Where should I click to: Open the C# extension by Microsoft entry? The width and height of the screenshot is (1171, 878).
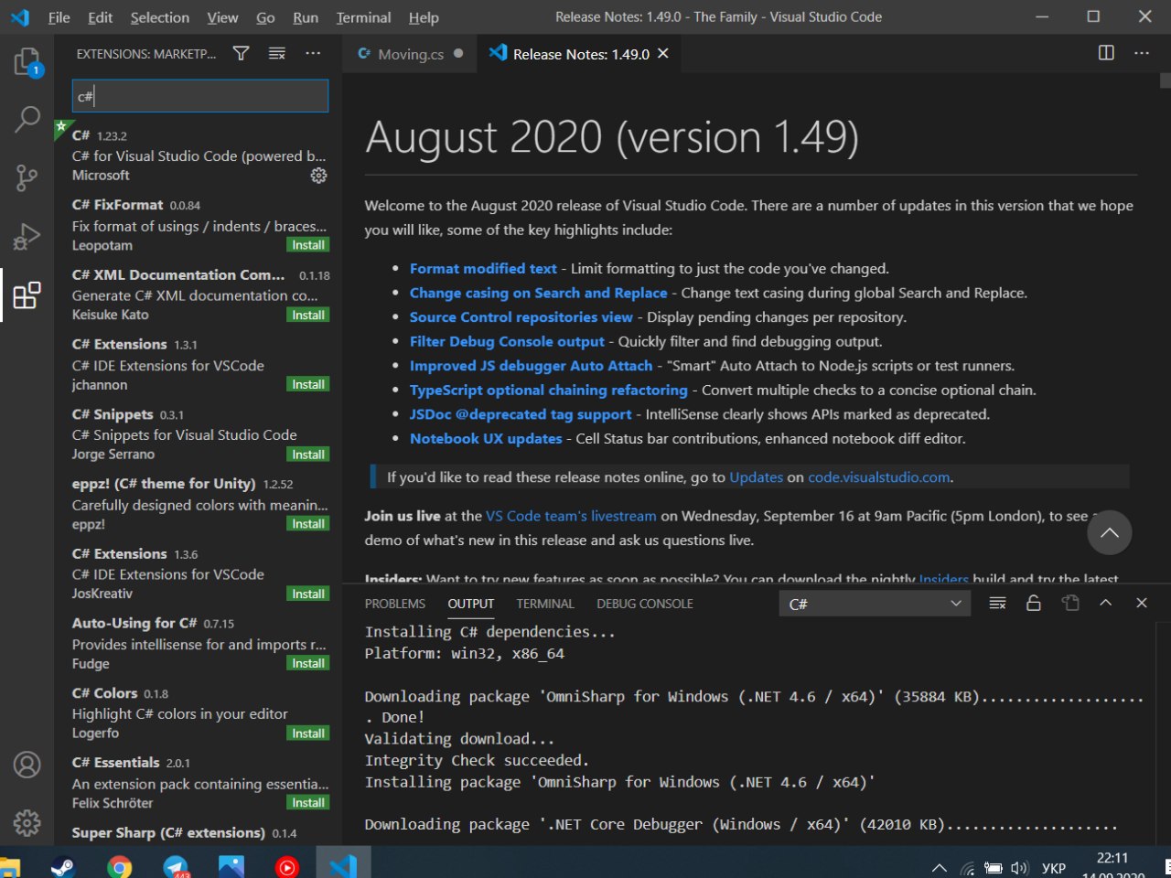pos(199,155)
